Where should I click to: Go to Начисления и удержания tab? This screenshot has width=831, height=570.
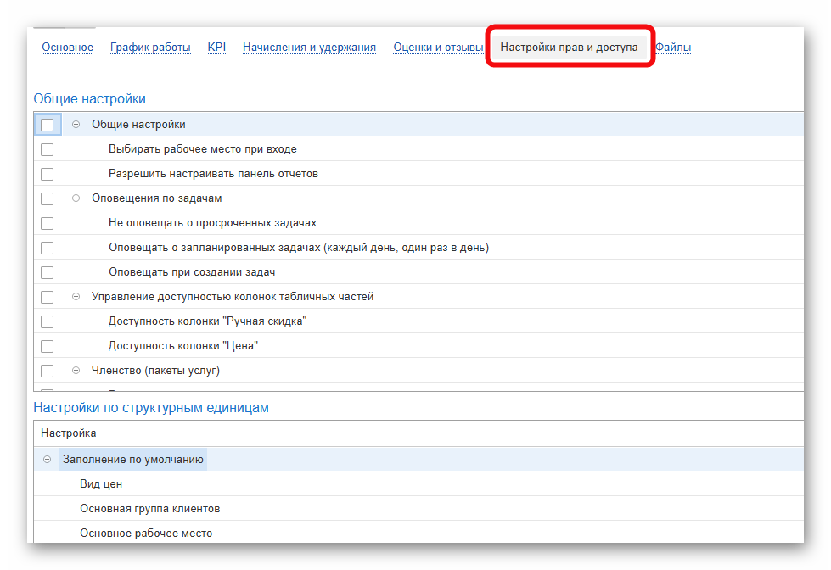click(309, 47)
